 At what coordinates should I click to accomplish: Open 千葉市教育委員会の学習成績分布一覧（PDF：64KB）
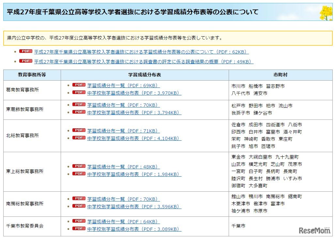tap(123, 221)
